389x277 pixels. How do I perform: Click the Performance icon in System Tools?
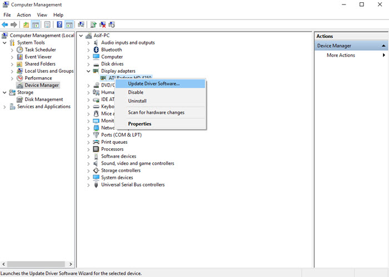coord(19,78)
